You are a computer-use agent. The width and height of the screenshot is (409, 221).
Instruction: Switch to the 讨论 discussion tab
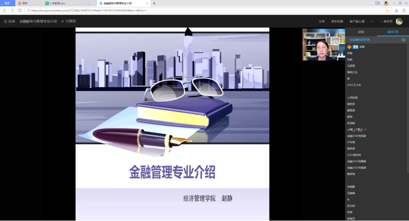tap(361, 32)
